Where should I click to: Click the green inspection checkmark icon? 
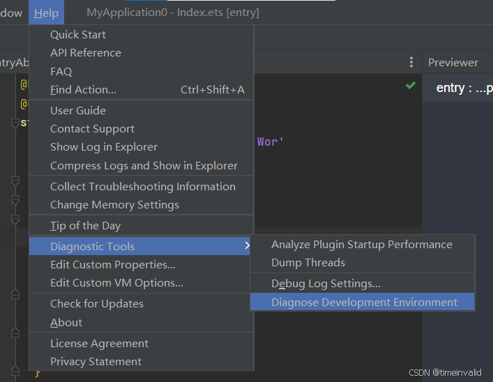pos(411,86)
